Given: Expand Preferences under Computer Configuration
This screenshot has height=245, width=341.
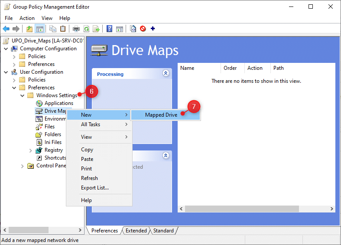Looking at the screenshot, I should (x=14, y=65).
